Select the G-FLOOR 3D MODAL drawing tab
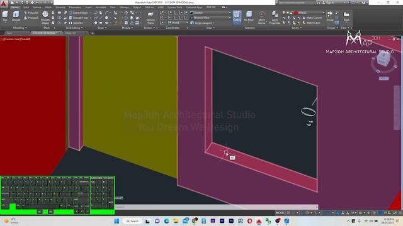This screenshot has height=226, width=403. 45,33
